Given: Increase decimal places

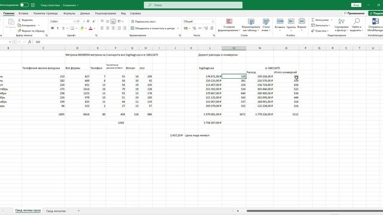Looking at the screenshot, I should [x=206, y=28].
